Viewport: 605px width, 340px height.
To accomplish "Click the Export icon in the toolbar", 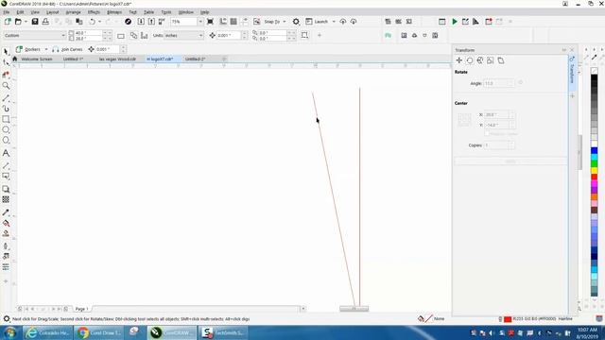I will 151,22.
